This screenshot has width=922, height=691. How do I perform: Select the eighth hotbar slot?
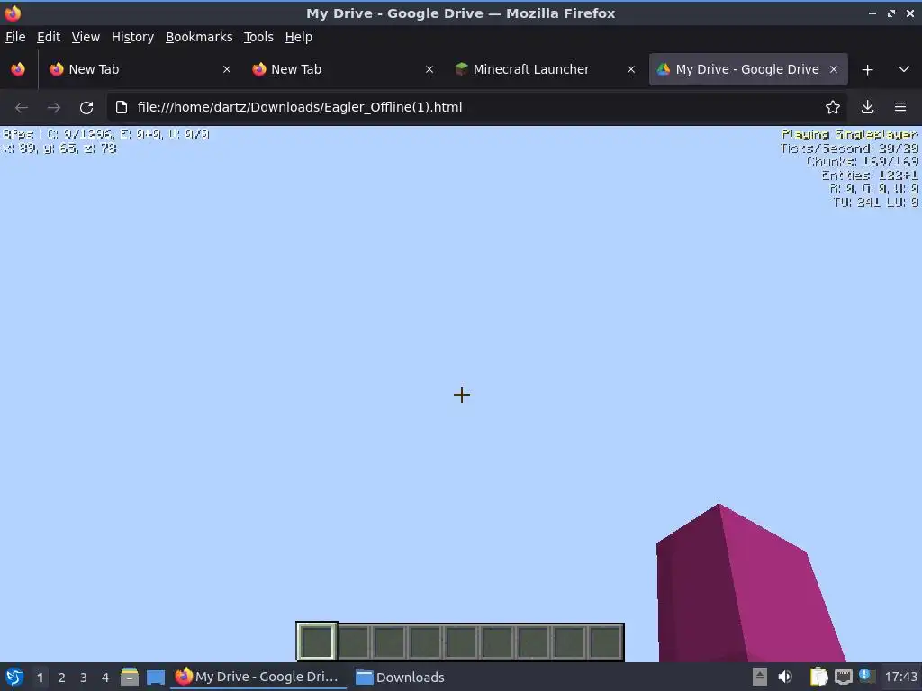569,642
